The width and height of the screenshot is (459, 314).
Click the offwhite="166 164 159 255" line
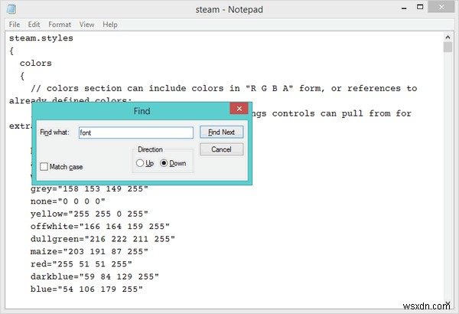tap(99, 227)
